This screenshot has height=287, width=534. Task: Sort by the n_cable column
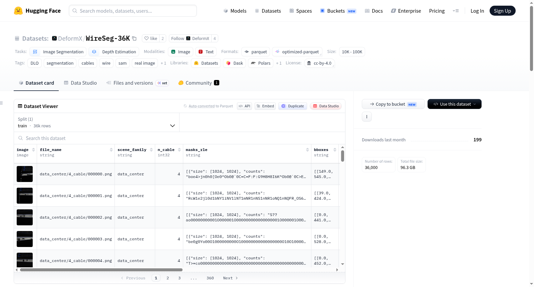[179, 150]
